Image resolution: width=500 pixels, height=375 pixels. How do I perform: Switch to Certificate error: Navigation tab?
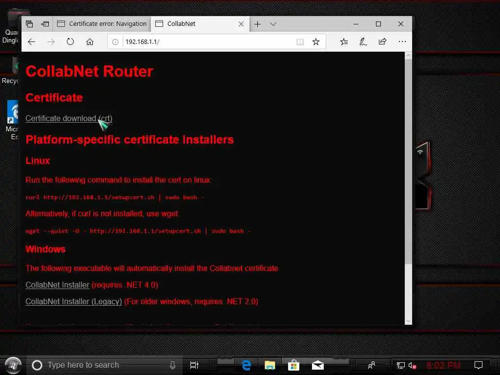[x=102, y=24]
